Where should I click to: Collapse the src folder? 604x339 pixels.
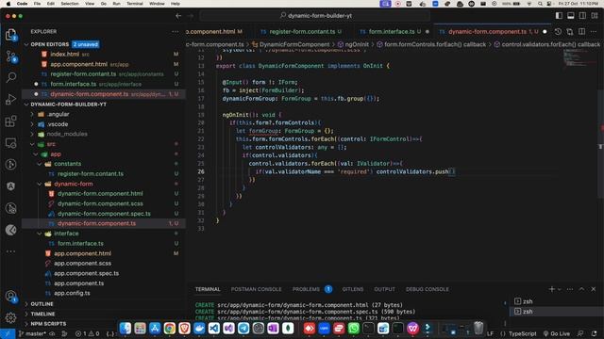click(51, 144)
